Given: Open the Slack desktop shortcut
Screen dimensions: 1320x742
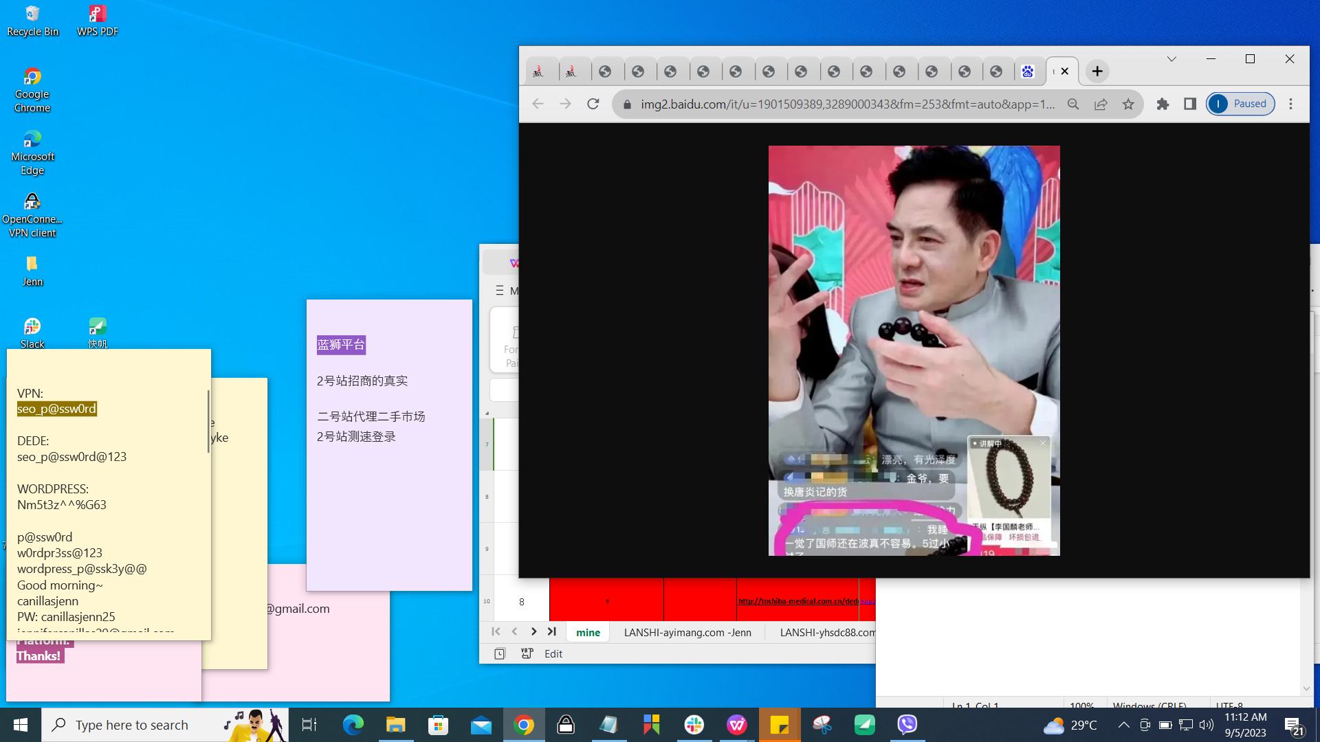Looking at the screenshot, I should 32,333.
